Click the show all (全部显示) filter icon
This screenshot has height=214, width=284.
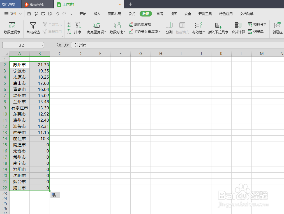pyautogui.click(x=45, y=24)
